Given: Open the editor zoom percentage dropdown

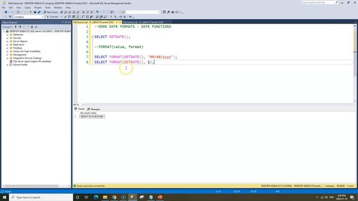Looking at the screenshot, I should click(x=82, y=104).
